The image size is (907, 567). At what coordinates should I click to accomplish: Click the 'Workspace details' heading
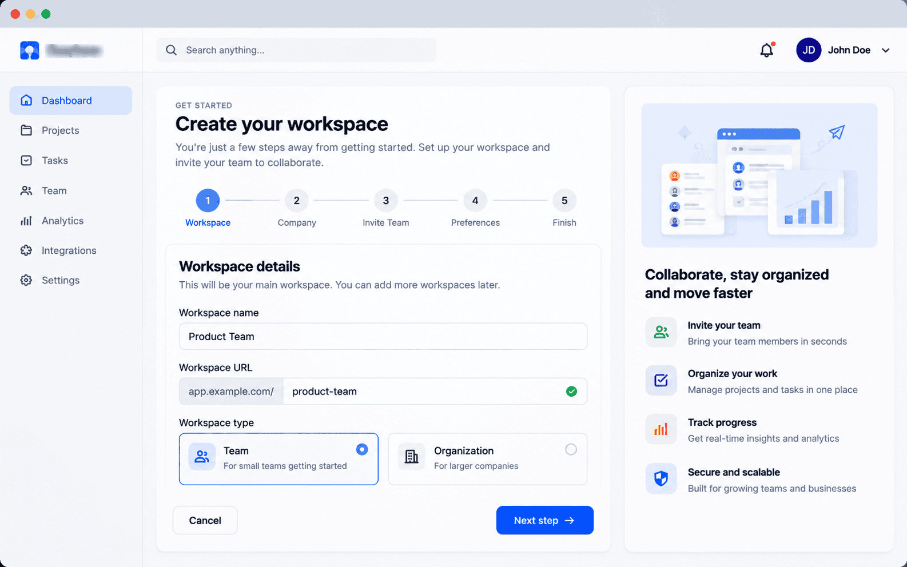[x=240, y=266]
